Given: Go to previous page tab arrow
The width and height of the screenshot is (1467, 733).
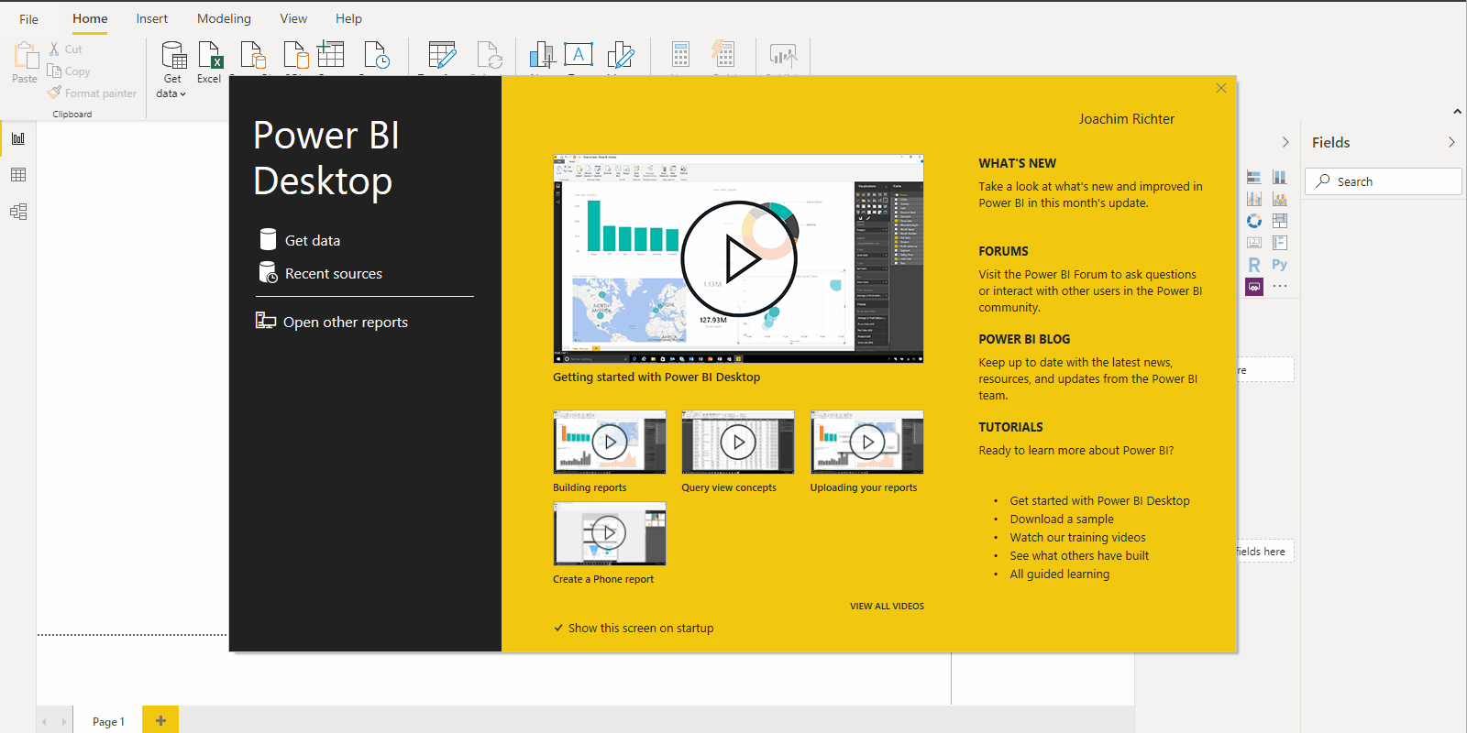Looking at the screenshot, I should (44, 722).
